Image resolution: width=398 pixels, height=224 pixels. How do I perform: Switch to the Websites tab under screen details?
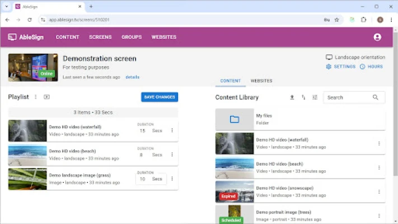[261, 81]
